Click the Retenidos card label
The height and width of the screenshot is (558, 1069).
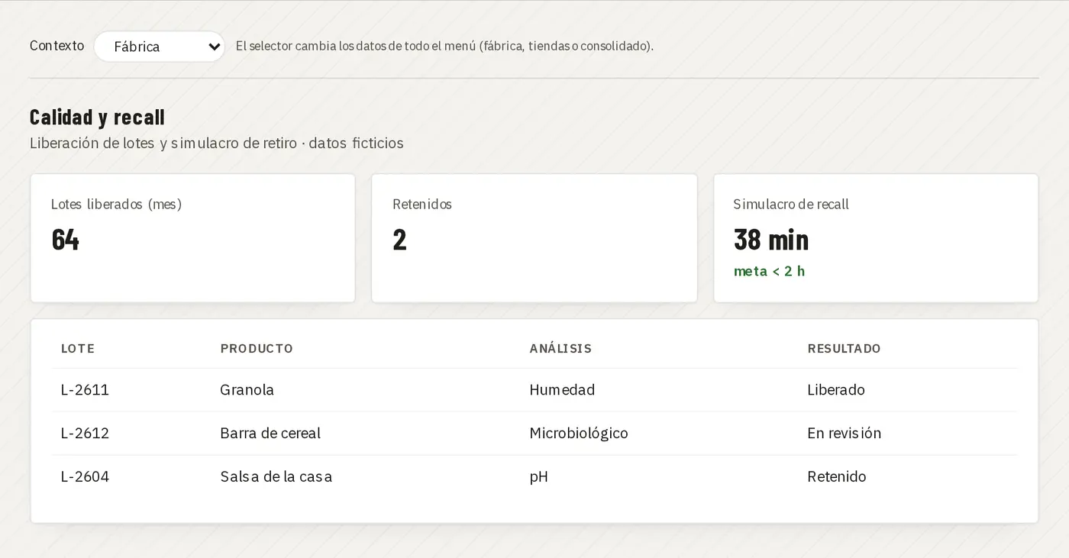(422, 204)
